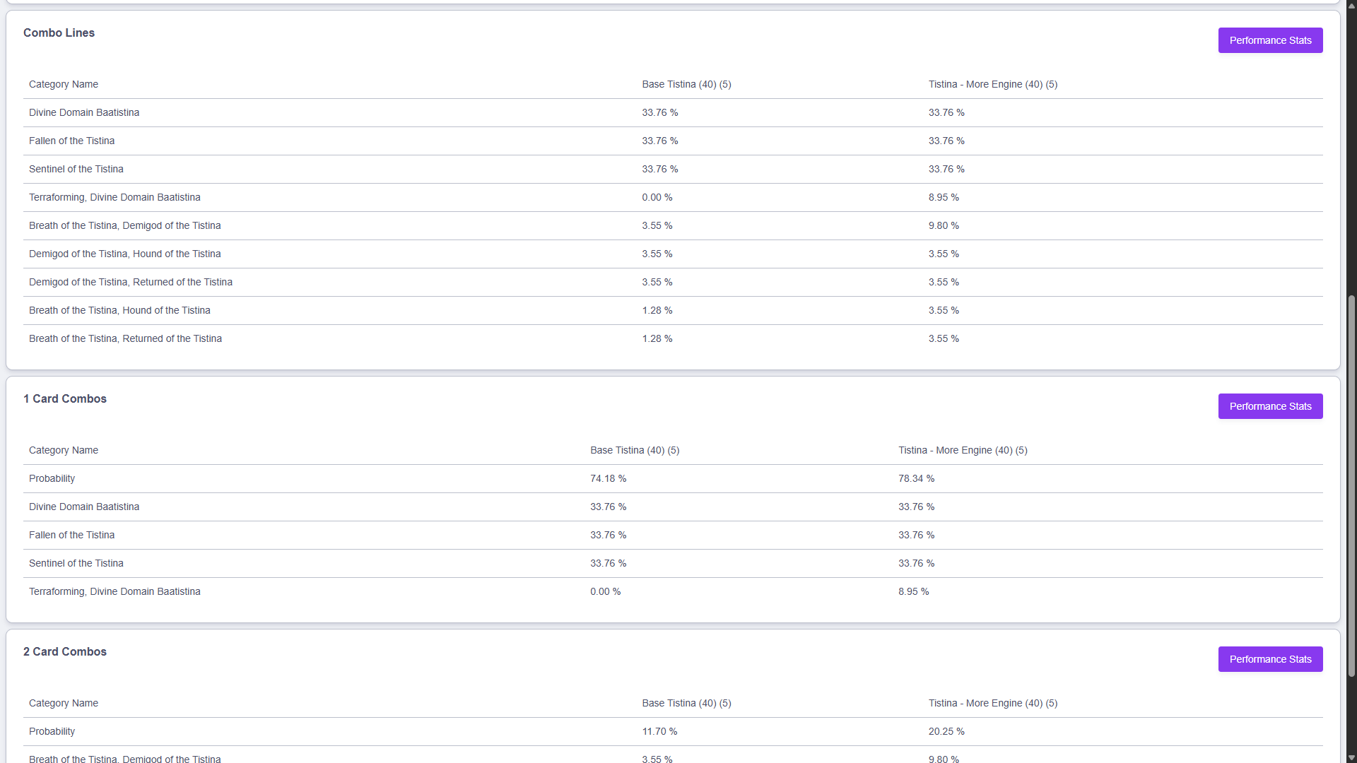Open Performance Stats for 2 Card Combos
The image size is (1357, 763).
(x=1270, y=659)
